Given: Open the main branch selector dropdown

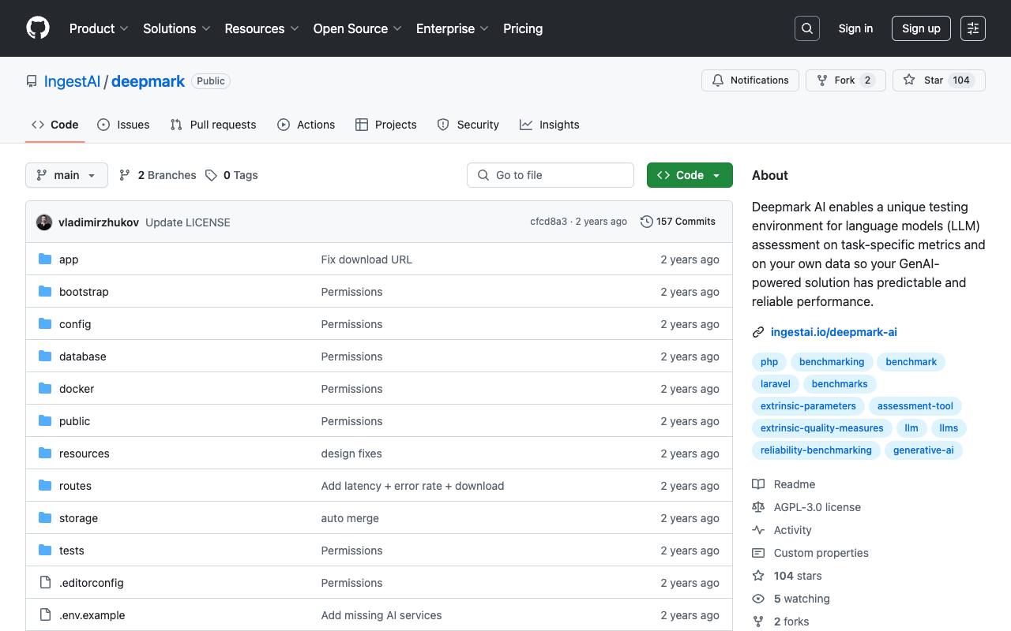Looking at the screenshot, I should (x=66, y=175).
